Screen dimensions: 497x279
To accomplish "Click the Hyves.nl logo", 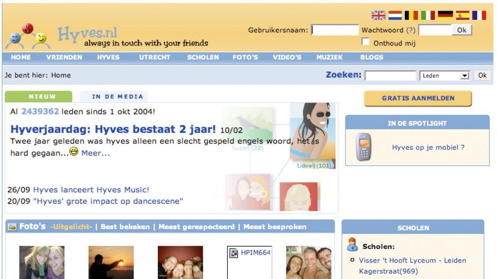I will pos(87,34).
